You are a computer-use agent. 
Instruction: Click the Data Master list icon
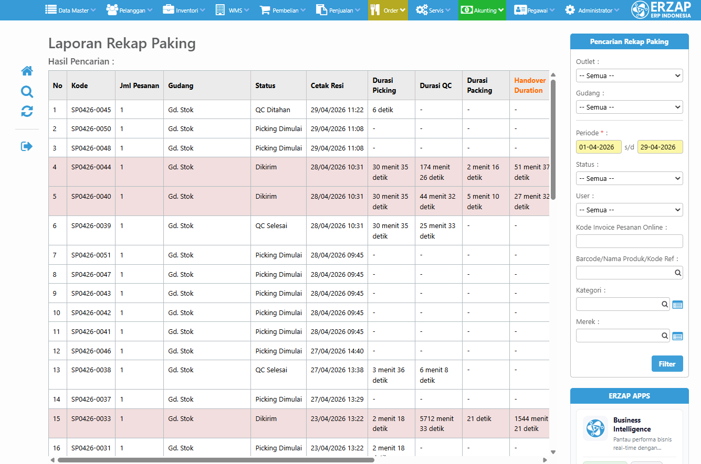51,9
